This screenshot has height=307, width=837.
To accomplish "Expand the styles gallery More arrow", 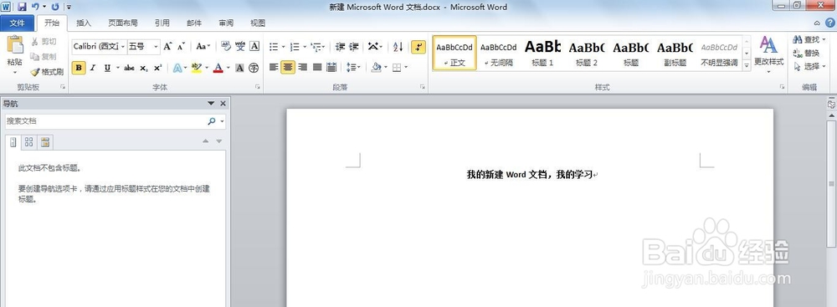I will 747,65.
